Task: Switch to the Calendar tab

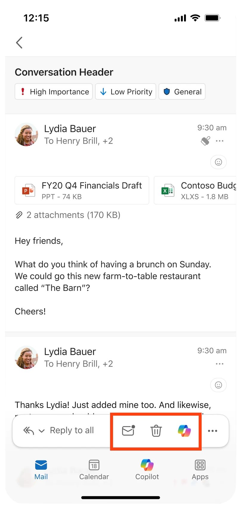Action: click(x=94, y=470)
